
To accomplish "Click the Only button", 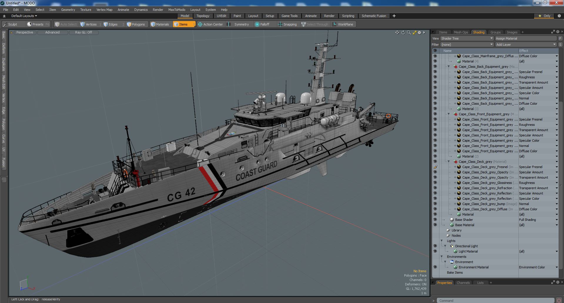I will (544, 16).
